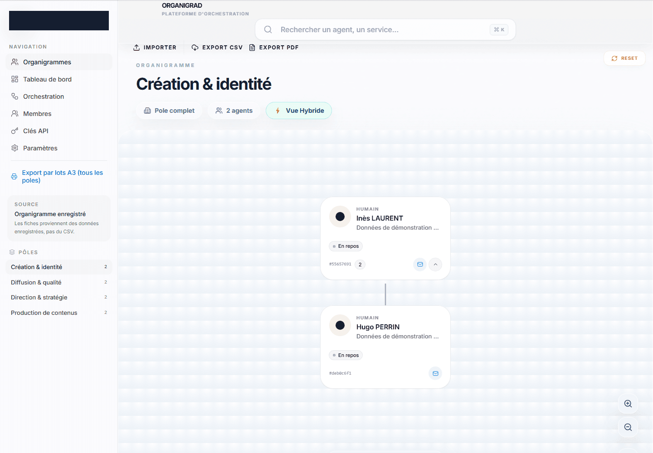Click Hugo PERRIN's avatar
Viewport: 653px width, 453px height.
tap(340, 325)
